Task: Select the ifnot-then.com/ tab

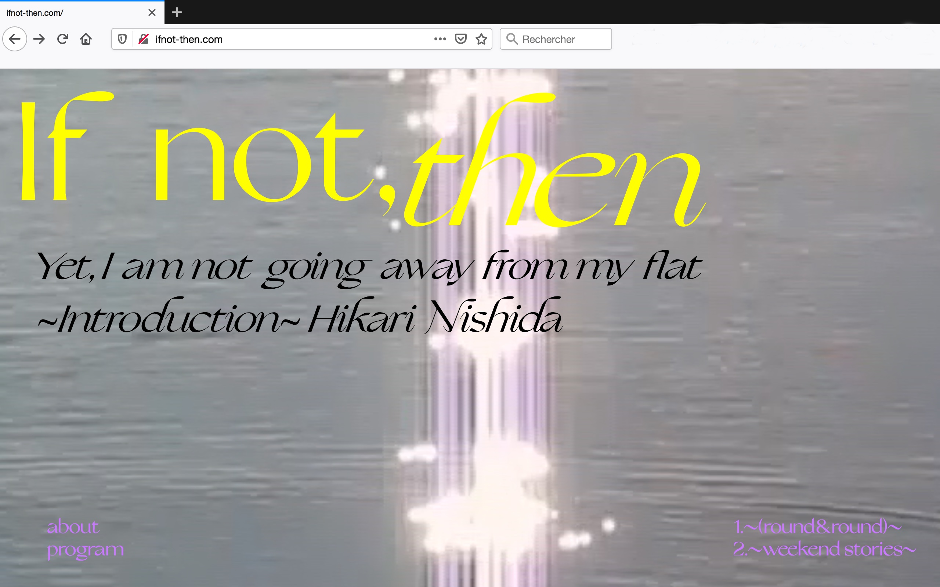Action: tap(82, 12)
